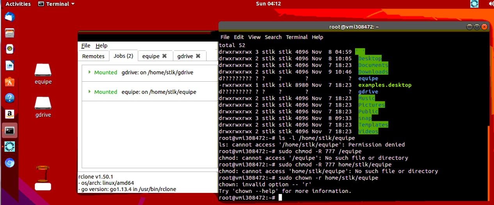Switch to the equipe tab
Screen dimensions: 494x205
[155, 56]
